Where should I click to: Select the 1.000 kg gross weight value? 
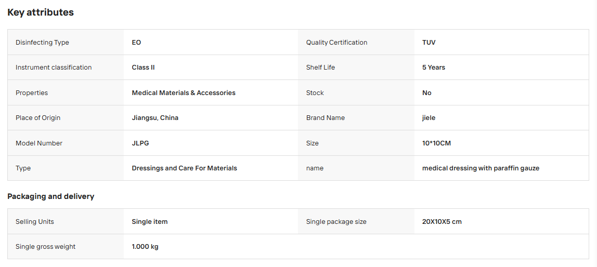pos(145,246)
